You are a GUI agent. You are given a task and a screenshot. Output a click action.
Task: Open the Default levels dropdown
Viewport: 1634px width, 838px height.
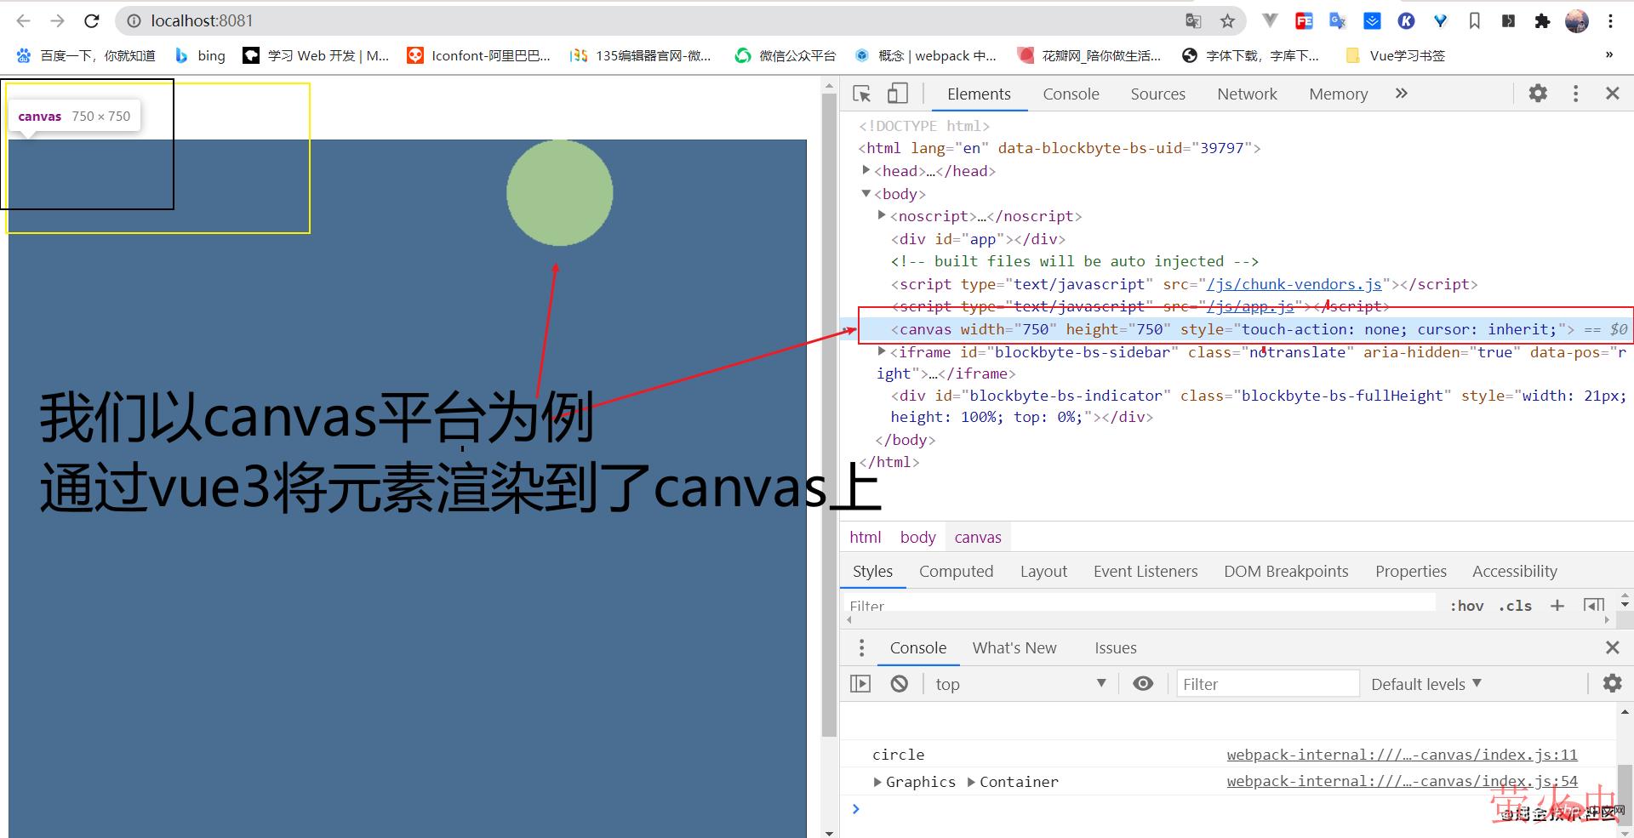click(1425, 684)
